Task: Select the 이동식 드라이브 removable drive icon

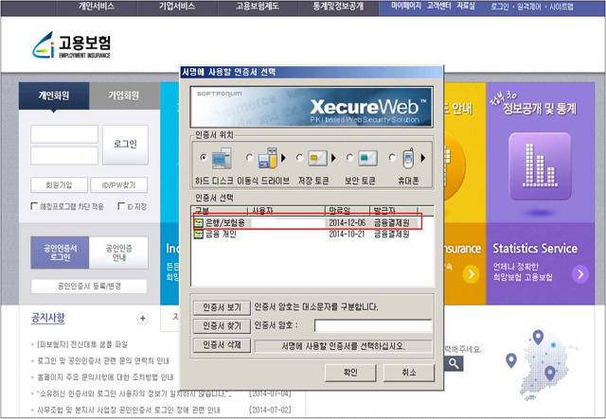Action: [x=268, y=158]
